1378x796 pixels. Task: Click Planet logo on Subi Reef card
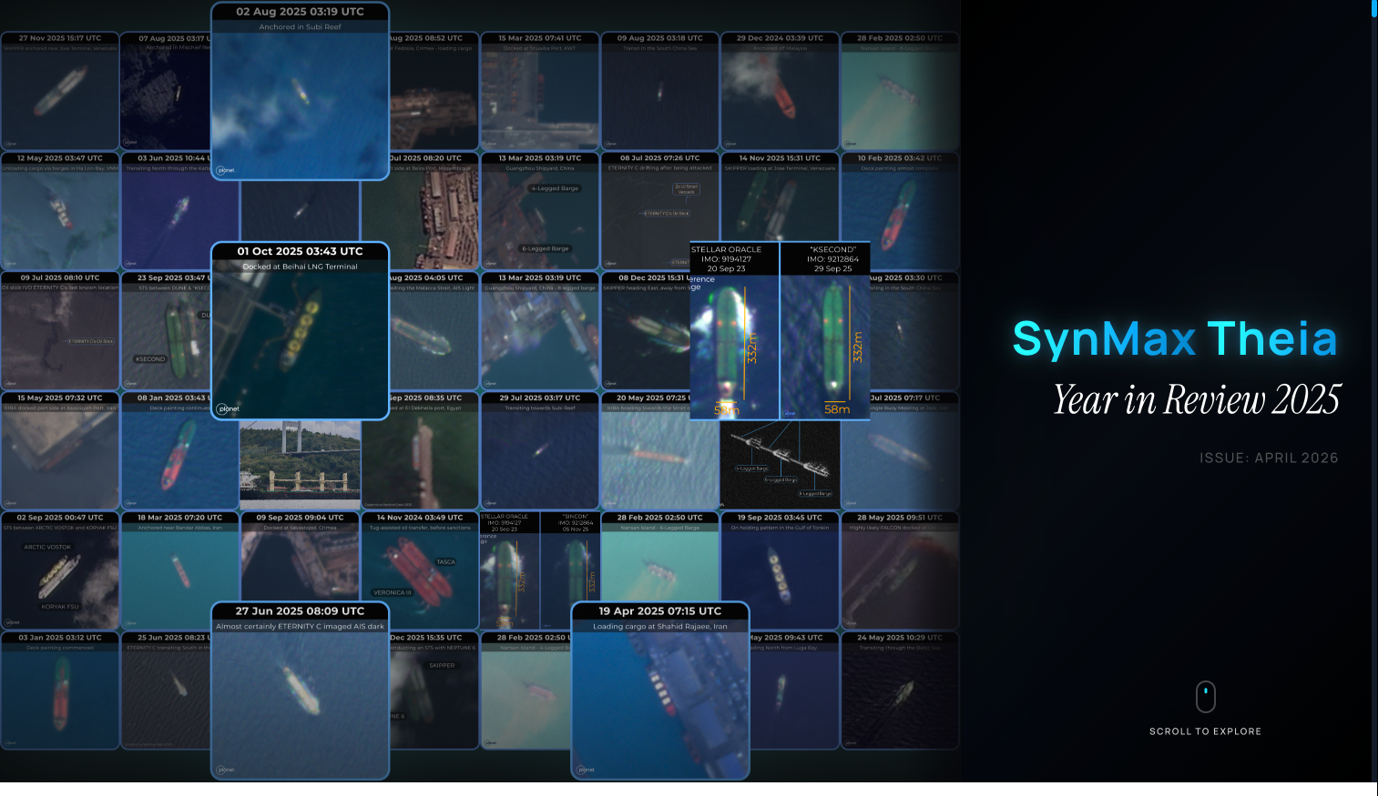point(226,170)
